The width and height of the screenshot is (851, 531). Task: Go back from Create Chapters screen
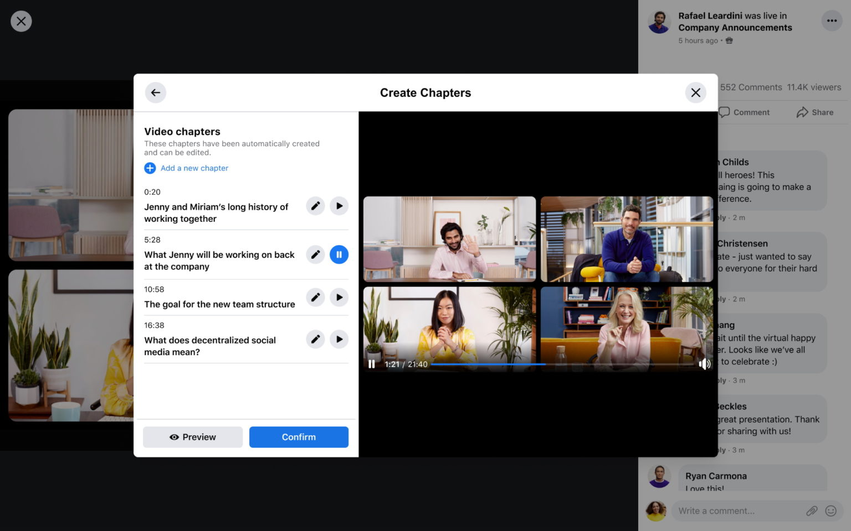pyautogui.click(x=155, y=92)
